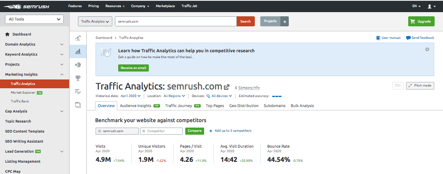
Task: Switch to the Overview tab
Action: (106, 106)
